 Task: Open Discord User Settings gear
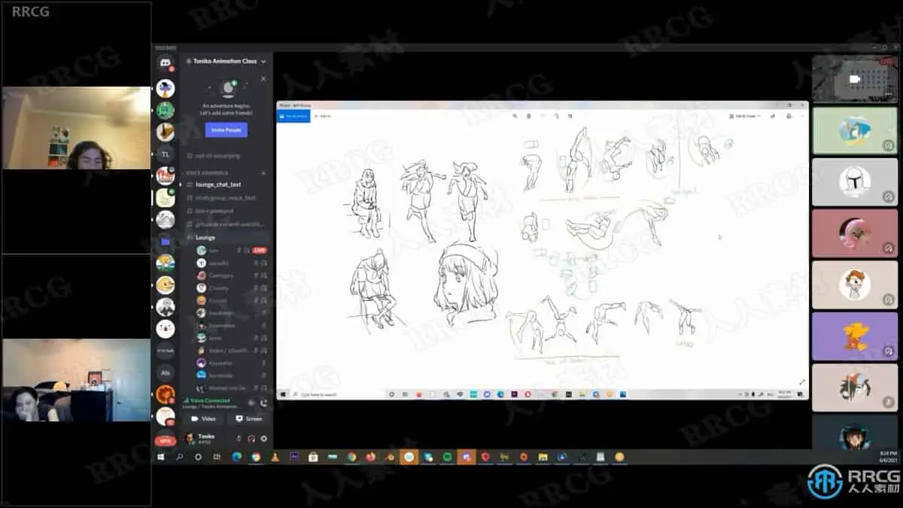point(263,438)
